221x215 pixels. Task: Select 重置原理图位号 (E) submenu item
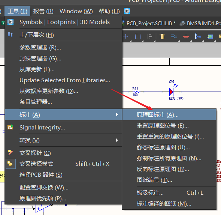(x=169, y=125)
